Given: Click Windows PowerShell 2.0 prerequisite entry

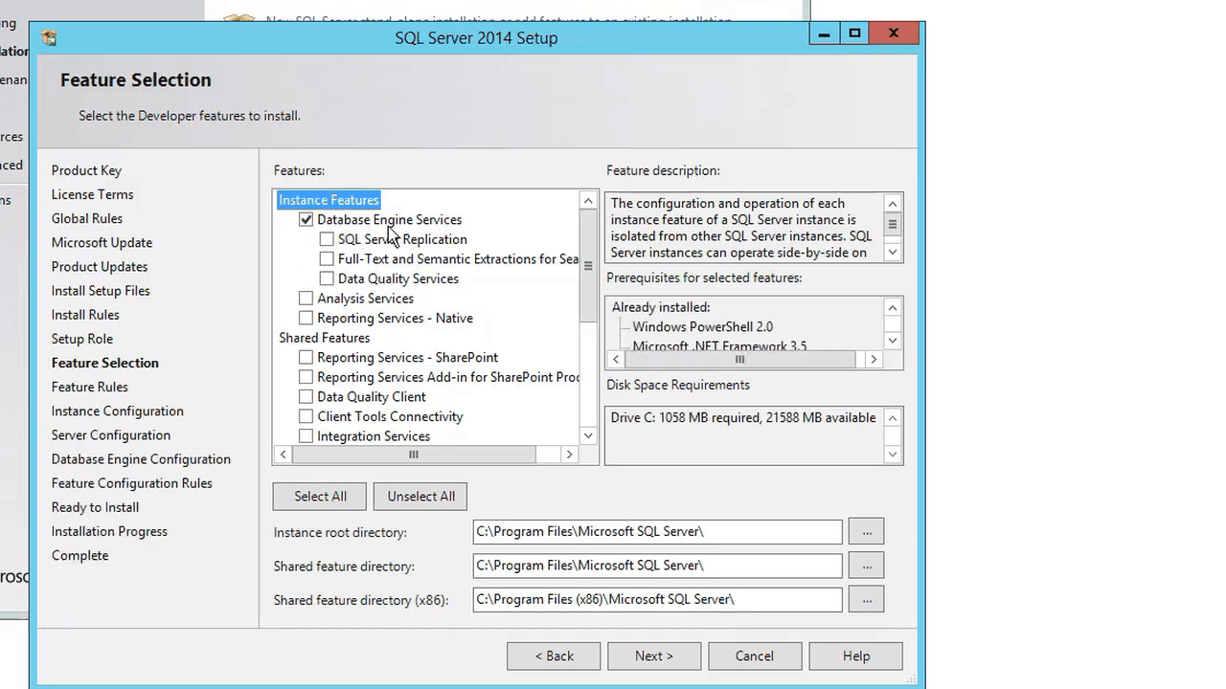Looking at the screenshot, I should coord(702,326).
